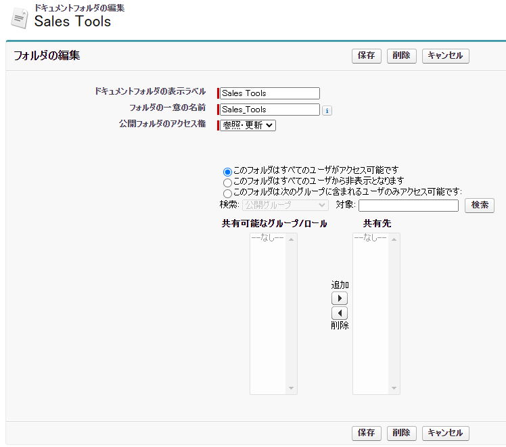Click the '共有可能なグループ/ロール' heading
Image resolution: width=506 pixels, height=447 pixels.
click(274, 223)
